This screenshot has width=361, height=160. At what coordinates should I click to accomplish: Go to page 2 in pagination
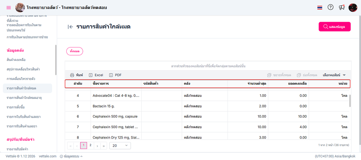click(x=91, y=145)
